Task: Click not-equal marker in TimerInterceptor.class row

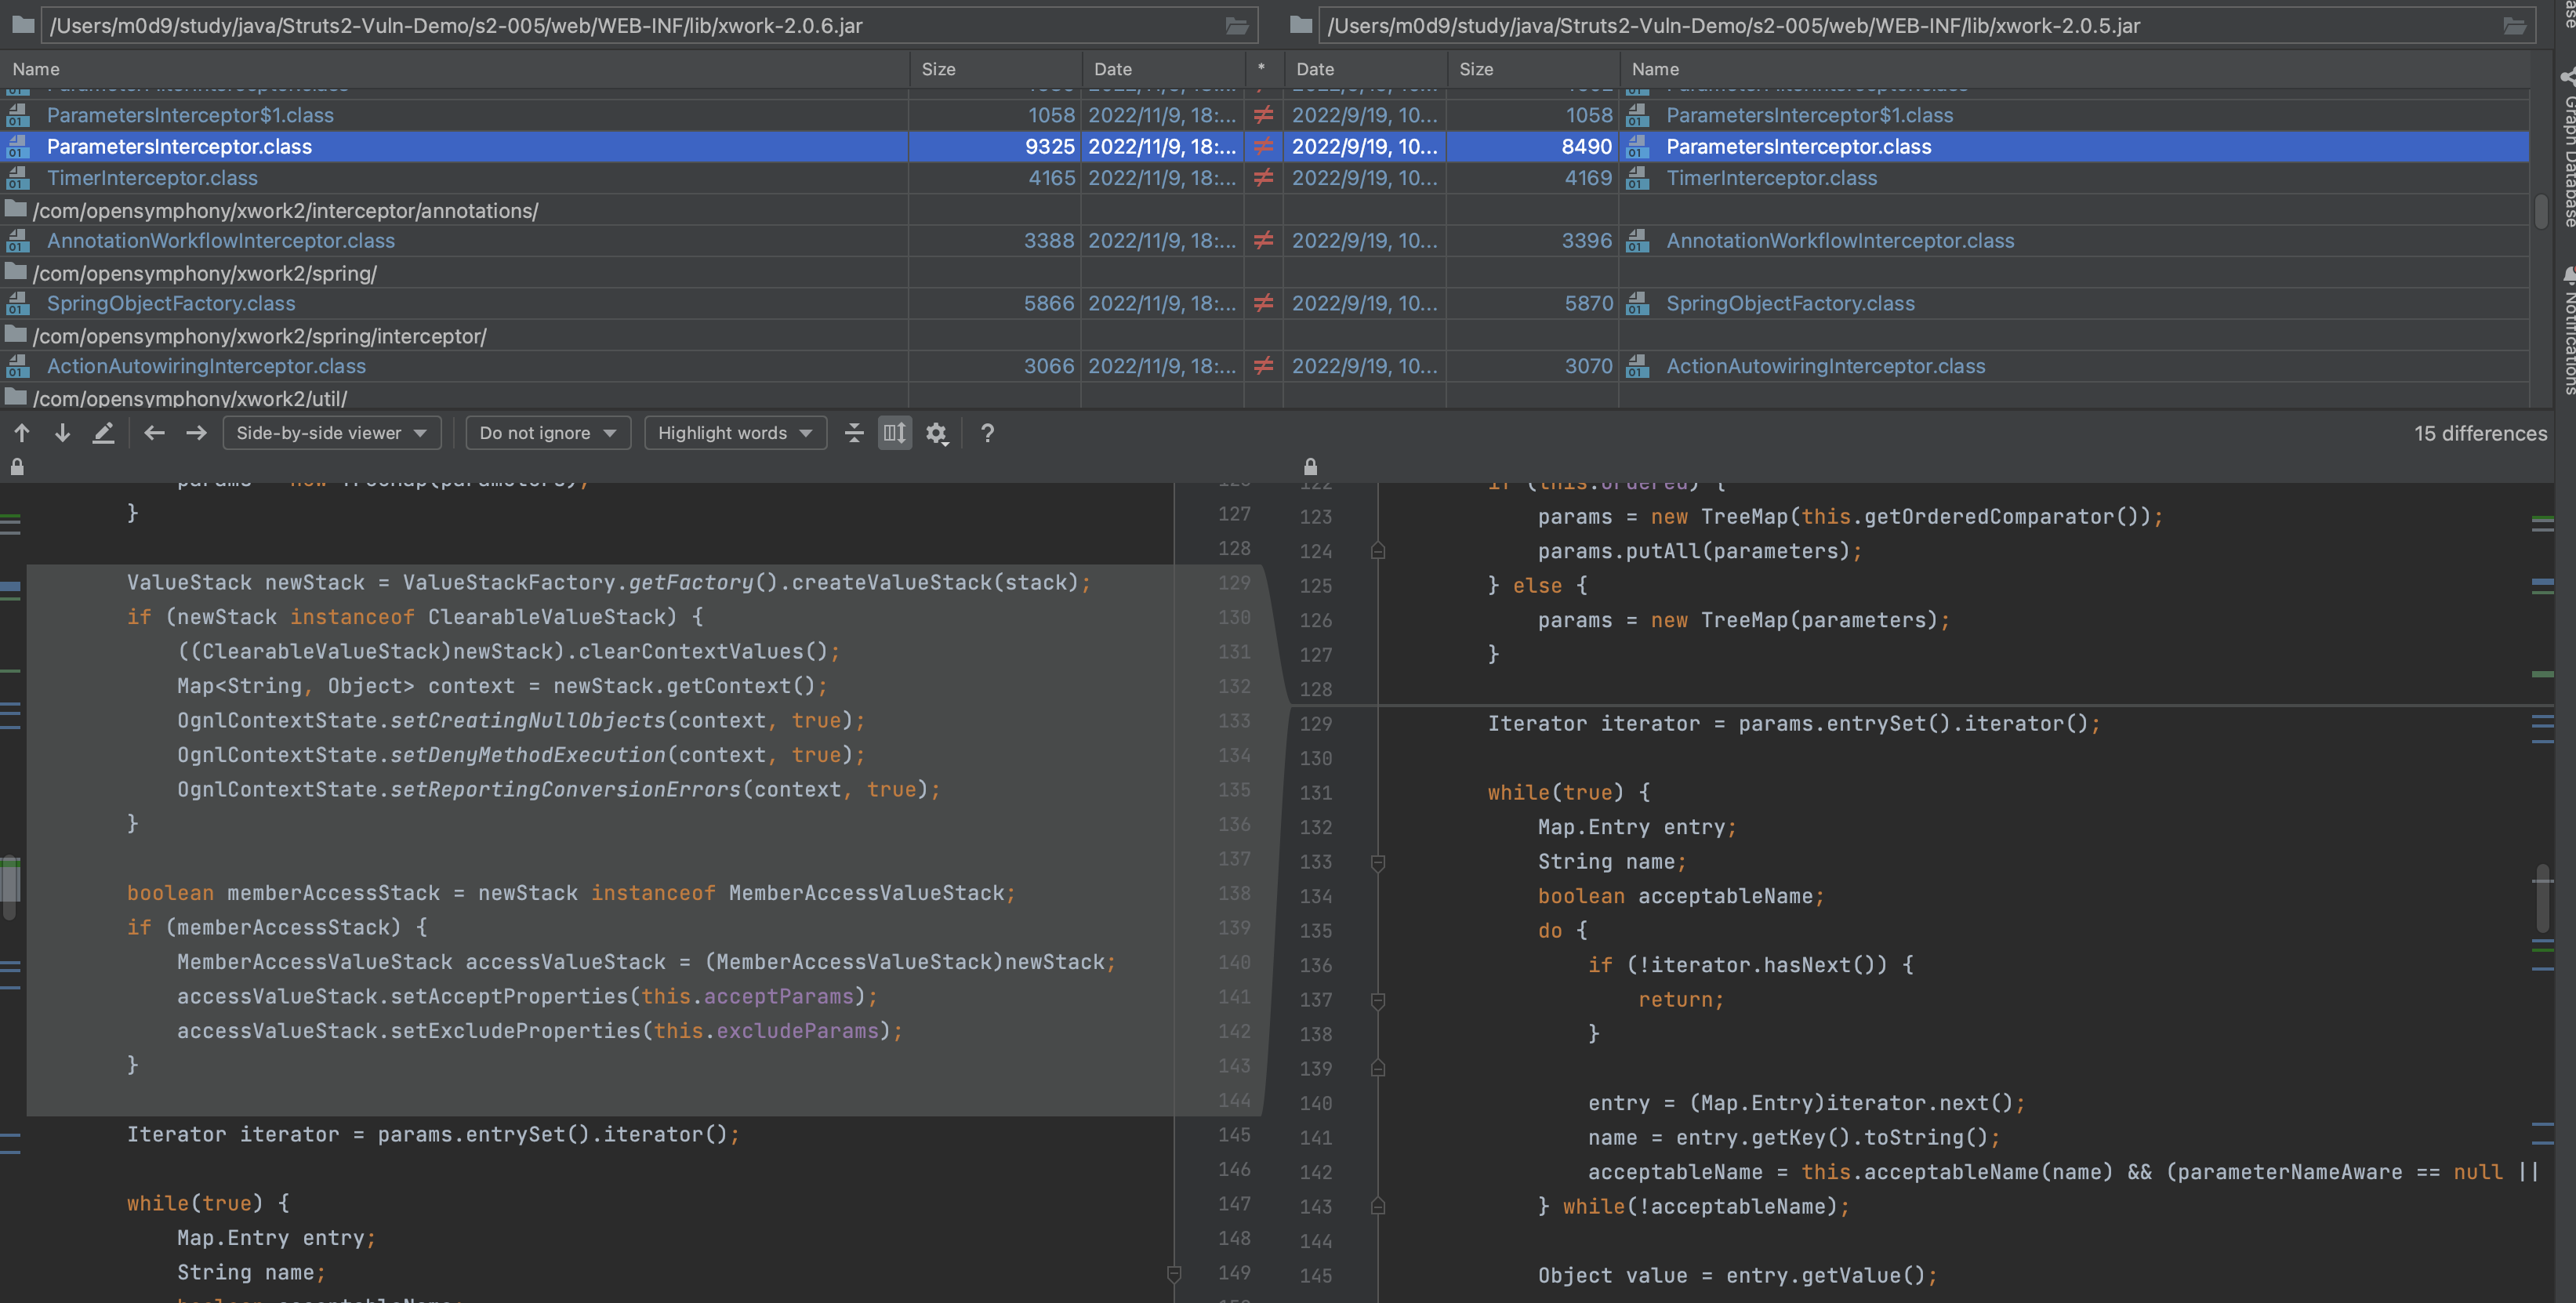Action: (1264, 178)
